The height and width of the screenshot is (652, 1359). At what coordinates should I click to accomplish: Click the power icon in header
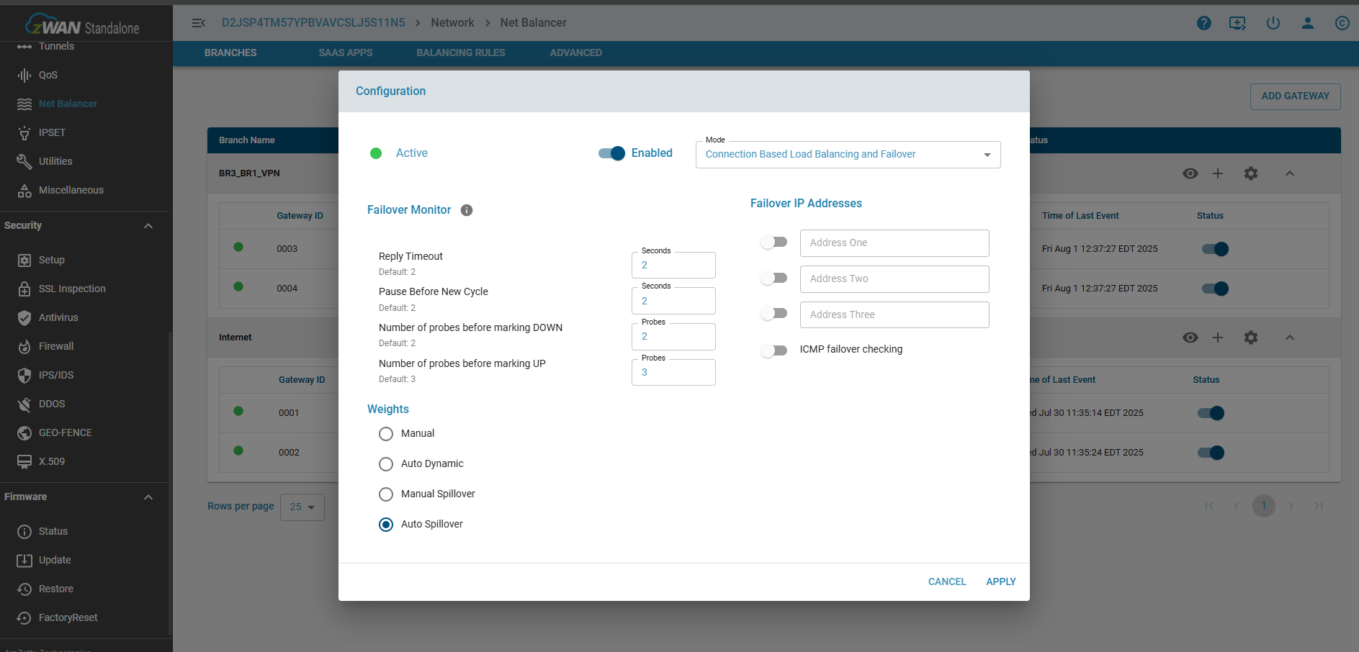click(x=1273, y=23)
